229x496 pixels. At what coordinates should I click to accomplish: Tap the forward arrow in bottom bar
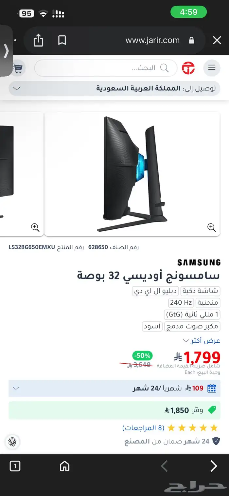tap(214, 466)
